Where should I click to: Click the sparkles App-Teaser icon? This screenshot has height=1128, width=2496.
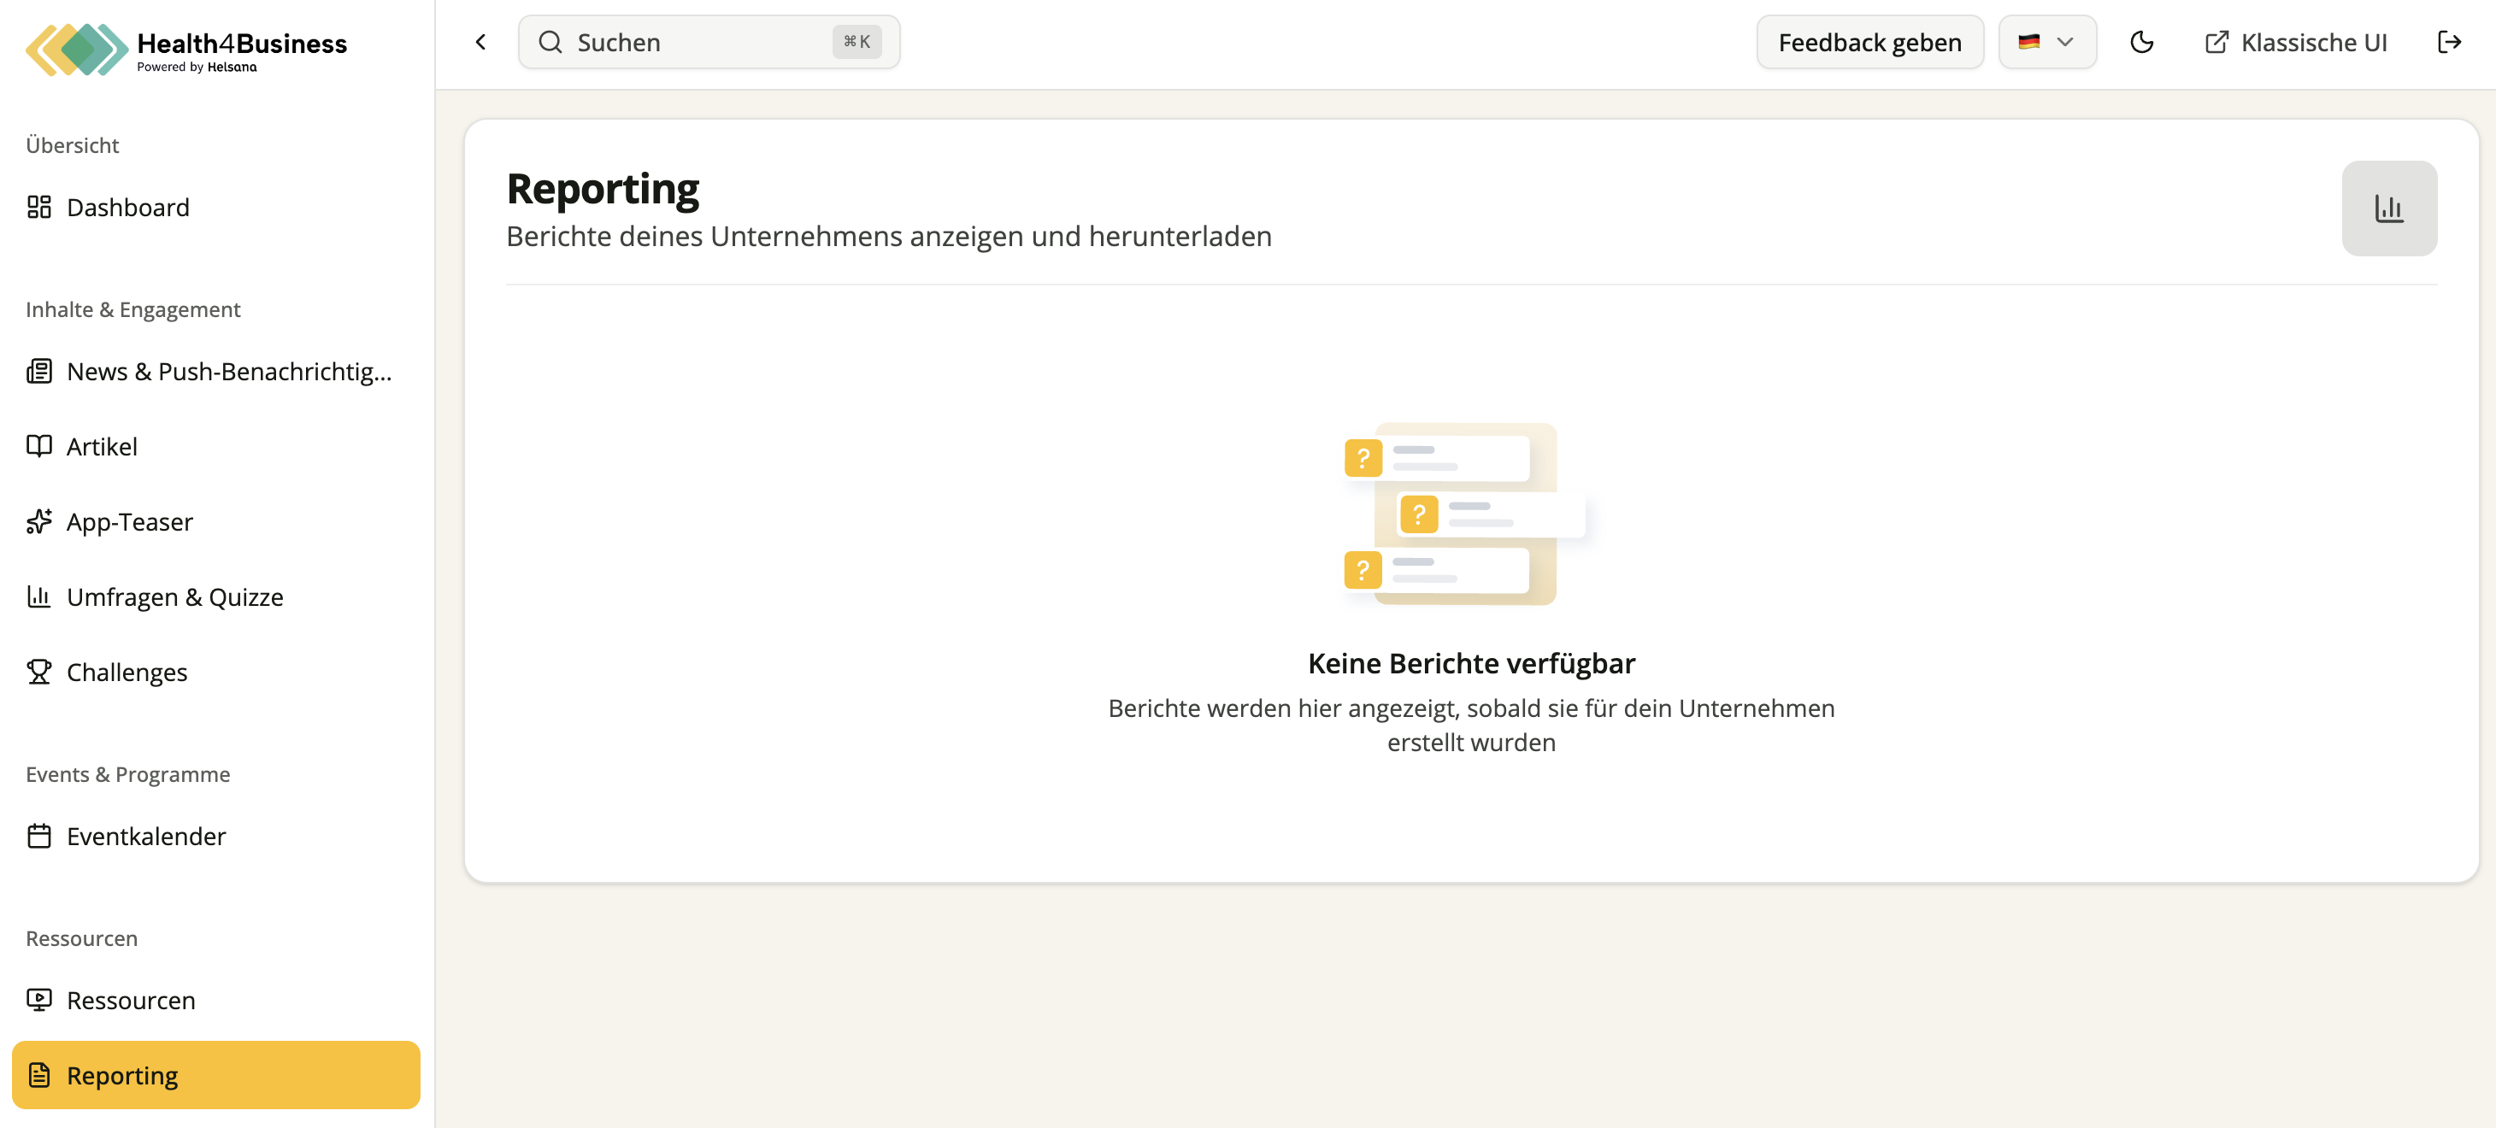[38, 521]
